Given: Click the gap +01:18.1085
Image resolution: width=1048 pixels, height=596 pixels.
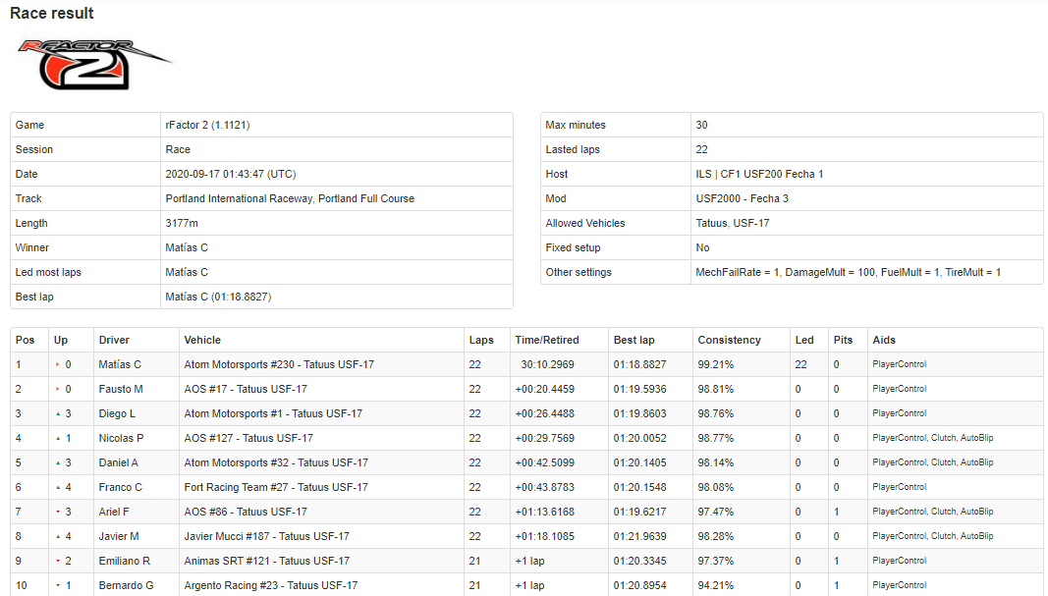Looking at the screenshot, I should coord(545,536).
